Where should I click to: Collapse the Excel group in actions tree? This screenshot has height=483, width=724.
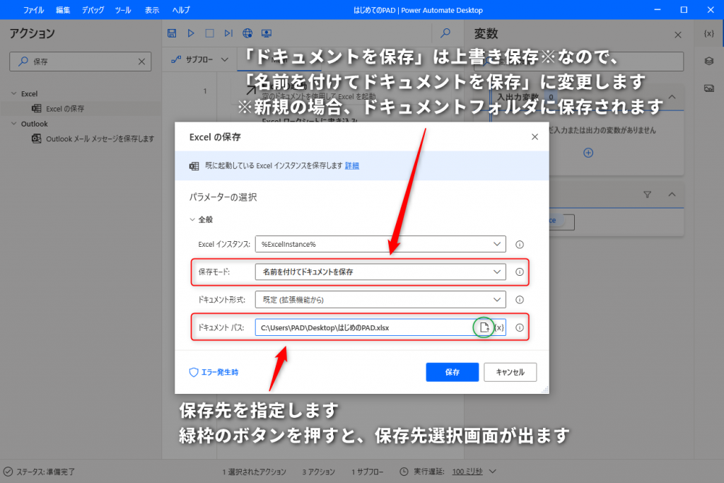coord(14,93)
